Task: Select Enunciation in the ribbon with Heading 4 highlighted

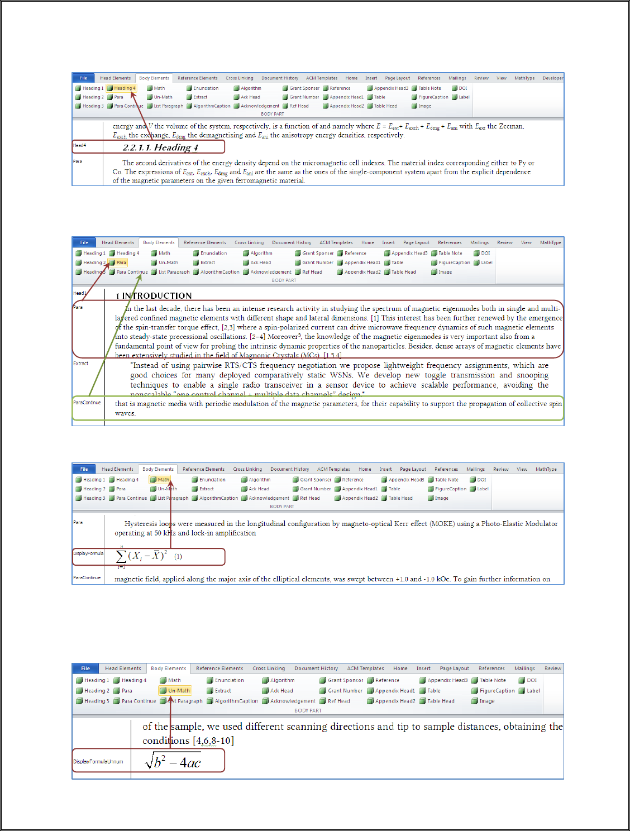Action: click(x=202, y=88)
